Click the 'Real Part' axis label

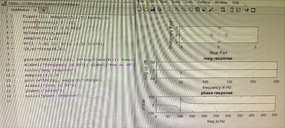[x=218, y=53]
